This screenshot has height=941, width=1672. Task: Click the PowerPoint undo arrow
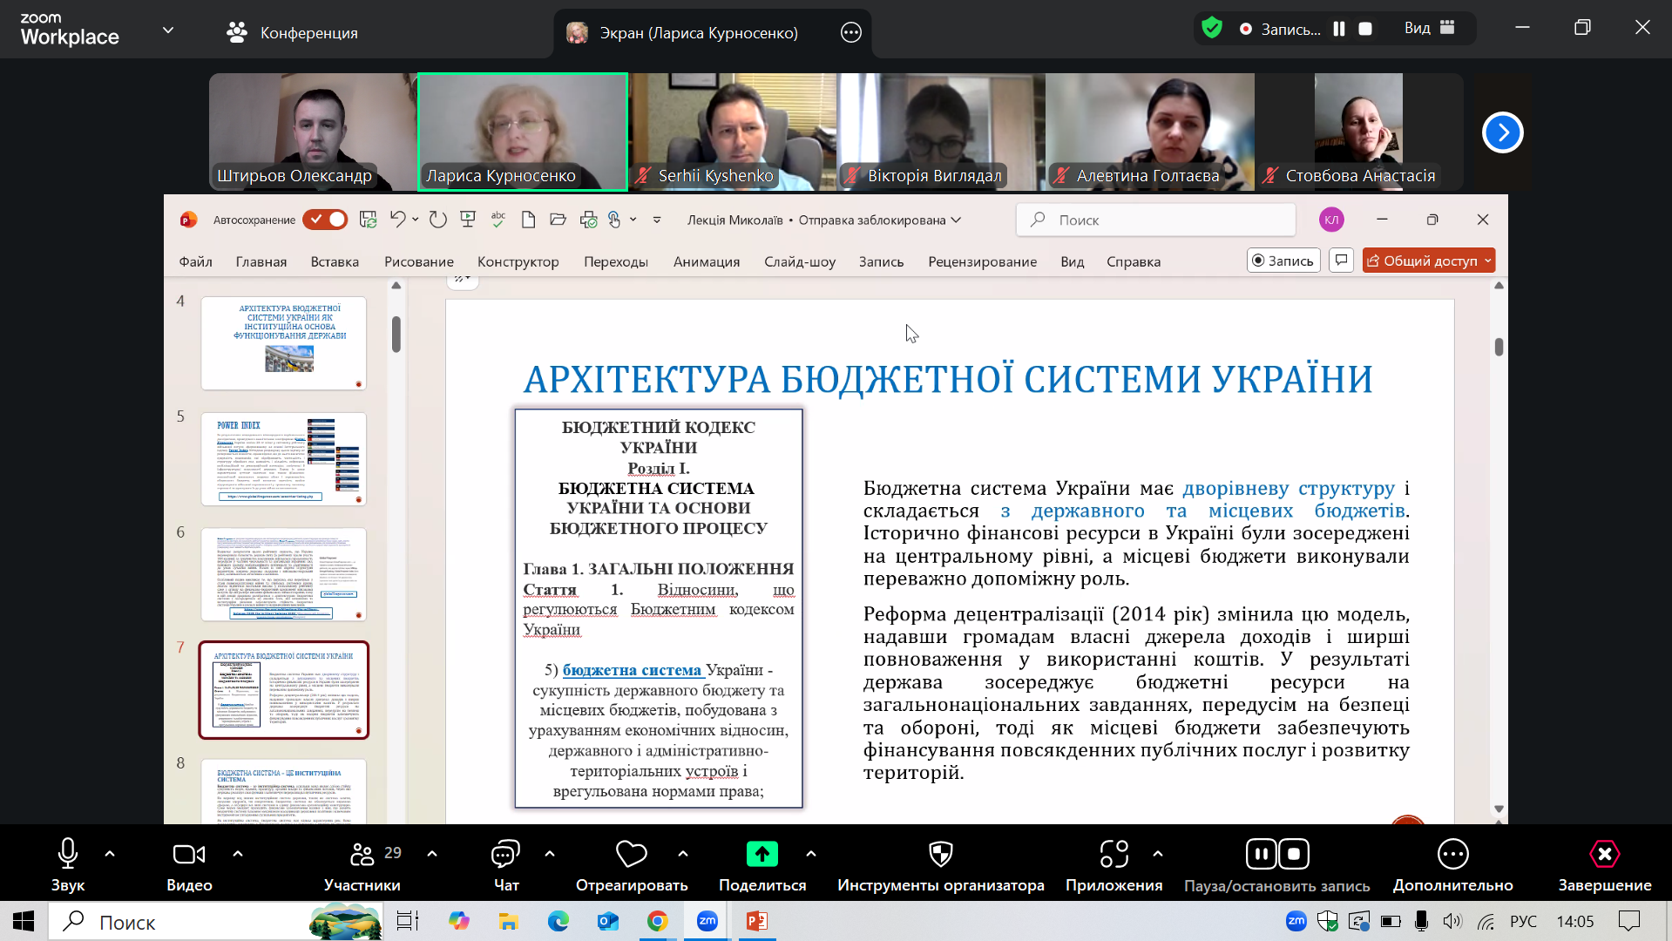[397, 220]
